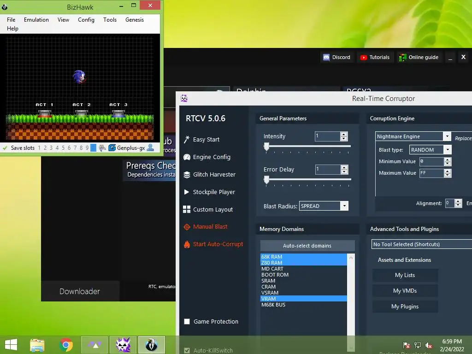Image resolution: width=472 pixels, height=354 pixels.
Task: Click the Error Delay slider handle
Action: [266, 180]
